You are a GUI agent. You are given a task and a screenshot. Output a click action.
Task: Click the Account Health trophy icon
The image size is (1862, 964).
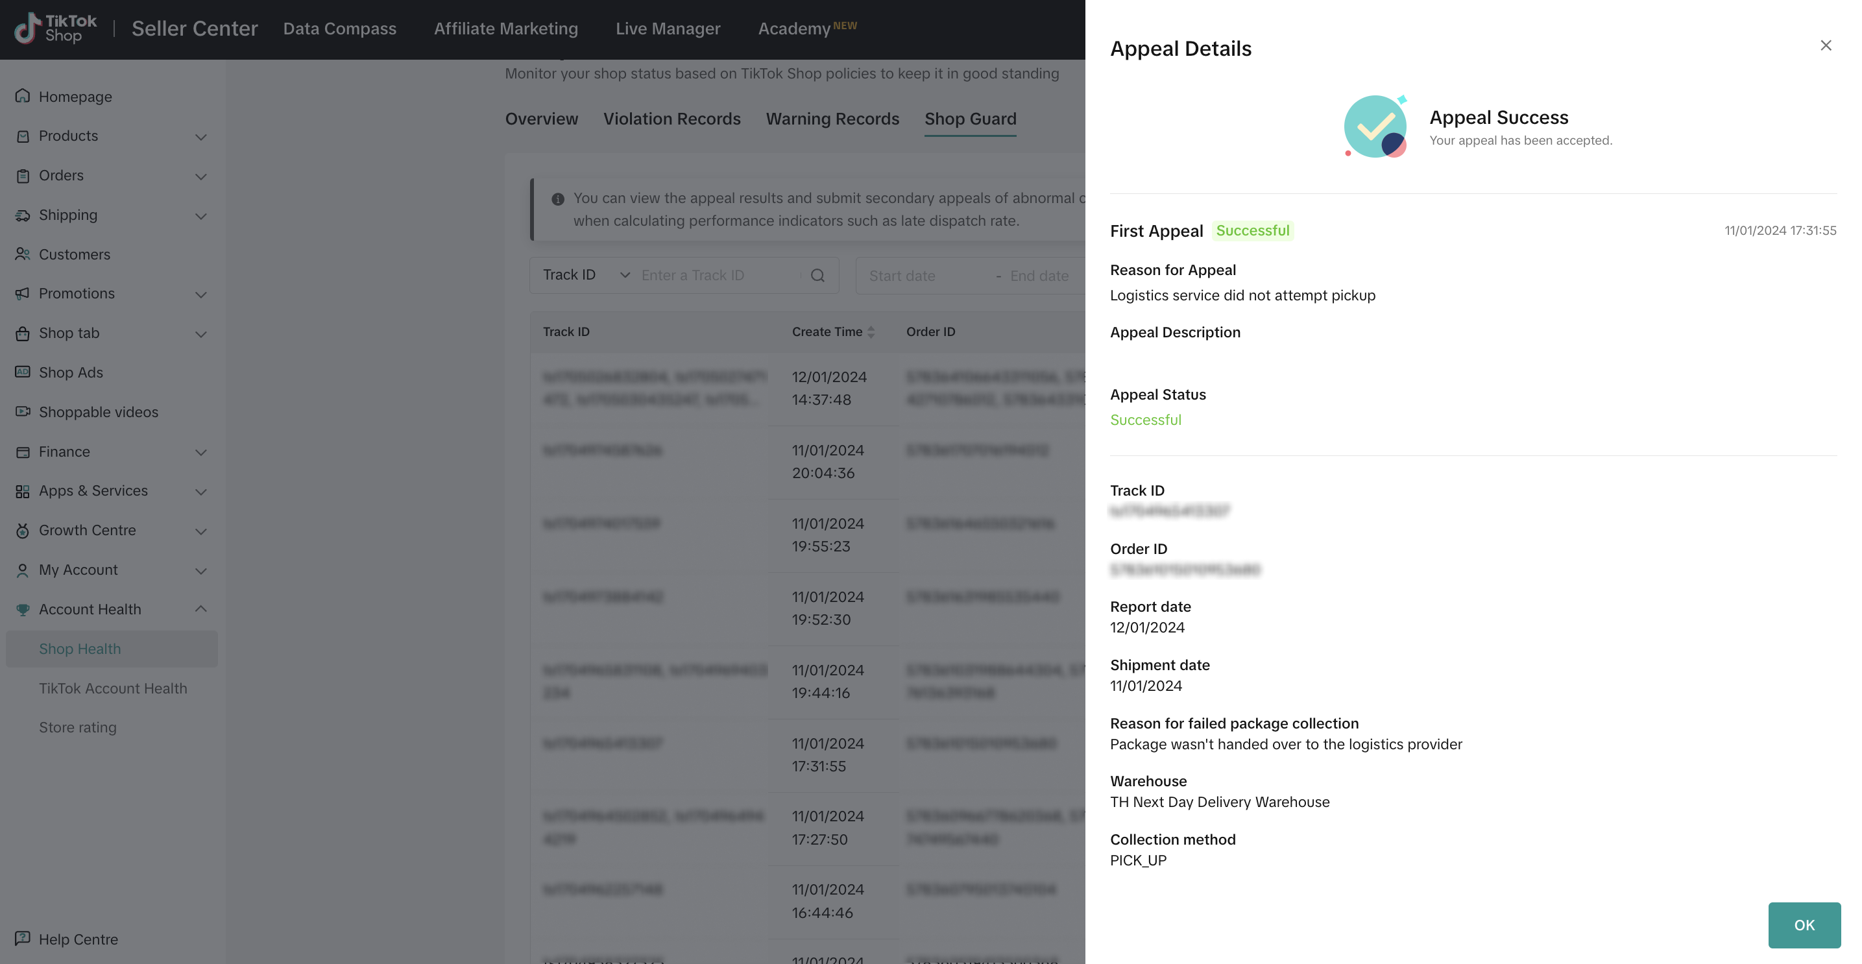coord(23,609)
